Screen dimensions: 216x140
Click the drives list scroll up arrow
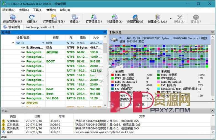105,37
